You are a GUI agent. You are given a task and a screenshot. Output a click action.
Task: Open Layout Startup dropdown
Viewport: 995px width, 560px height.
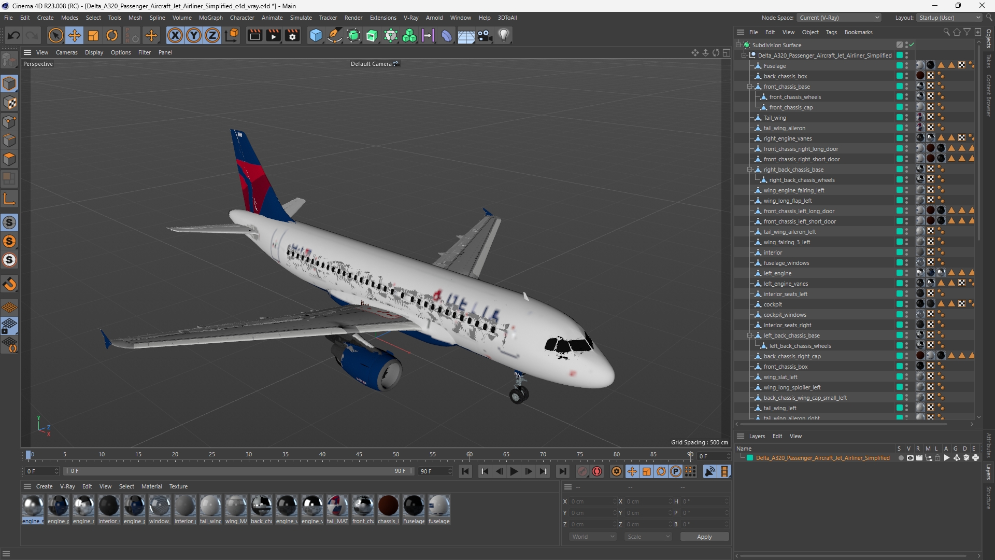[x=949, y=18]
